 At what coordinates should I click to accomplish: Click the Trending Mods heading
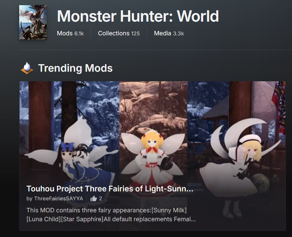click(75, 68)
